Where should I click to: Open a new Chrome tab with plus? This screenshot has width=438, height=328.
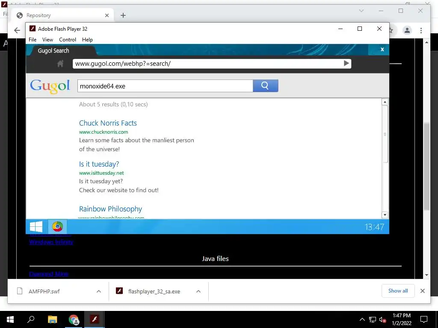[x=123, y=15]
